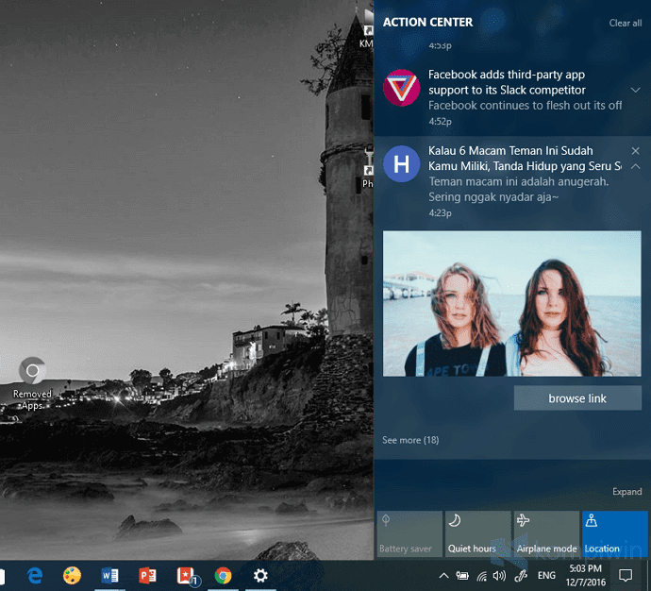Toggle Airplane mode quick action

(546, 534)
